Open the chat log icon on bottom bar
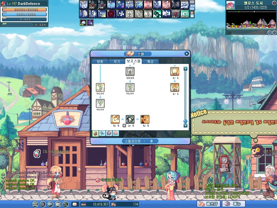 pos(43,204)
